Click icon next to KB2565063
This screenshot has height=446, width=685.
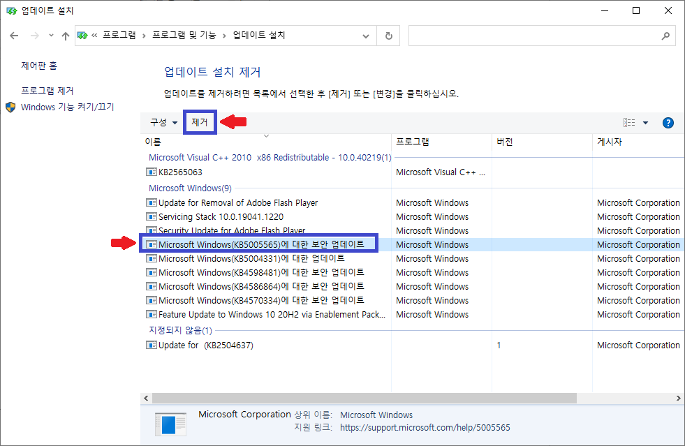coord(151,172)
